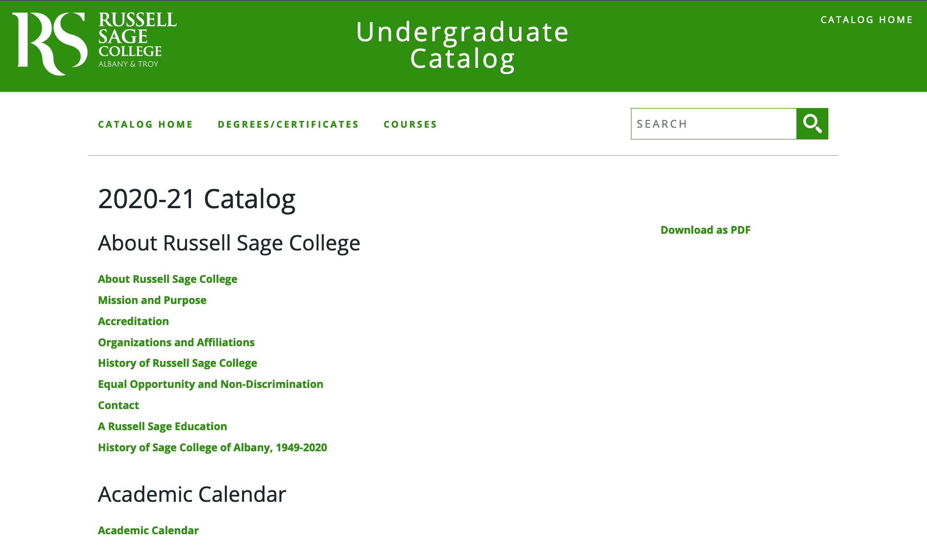Open Equal Opportunity and Non-Discrimination page
Screen dimensions: 927x546
coord(210,384)
